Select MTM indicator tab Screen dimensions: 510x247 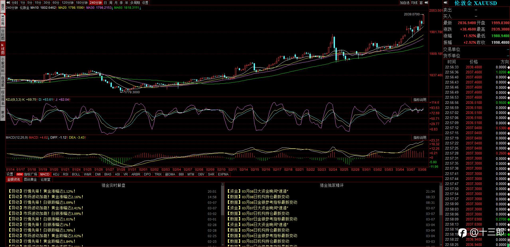[x=191, y=174]
